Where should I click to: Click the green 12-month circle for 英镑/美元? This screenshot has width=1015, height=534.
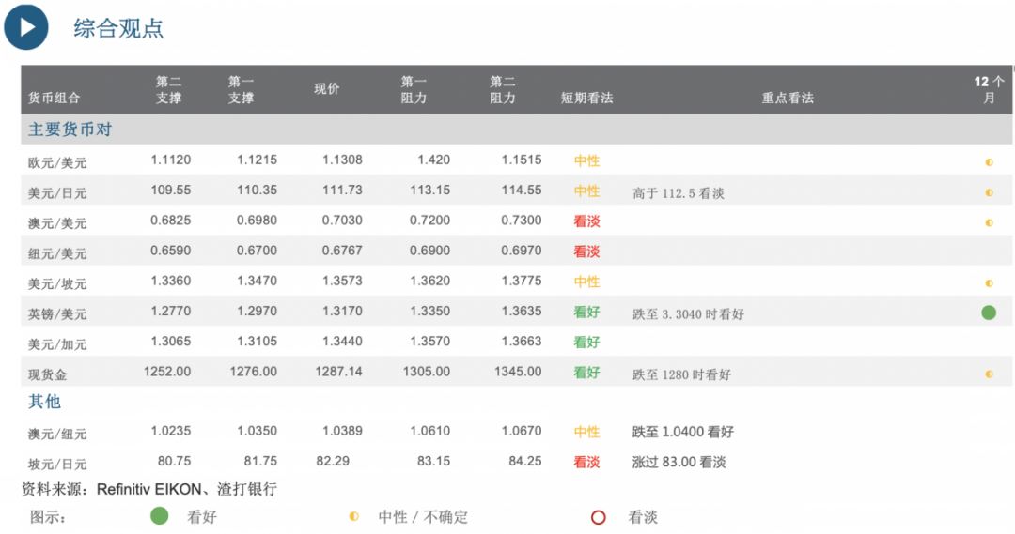point(988,313)
